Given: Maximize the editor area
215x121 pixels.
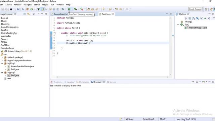Looking at the screenshot, I should (171, 14).
